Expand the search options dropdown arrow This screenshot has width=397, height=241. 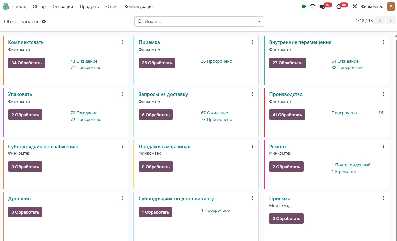(259, 21)
